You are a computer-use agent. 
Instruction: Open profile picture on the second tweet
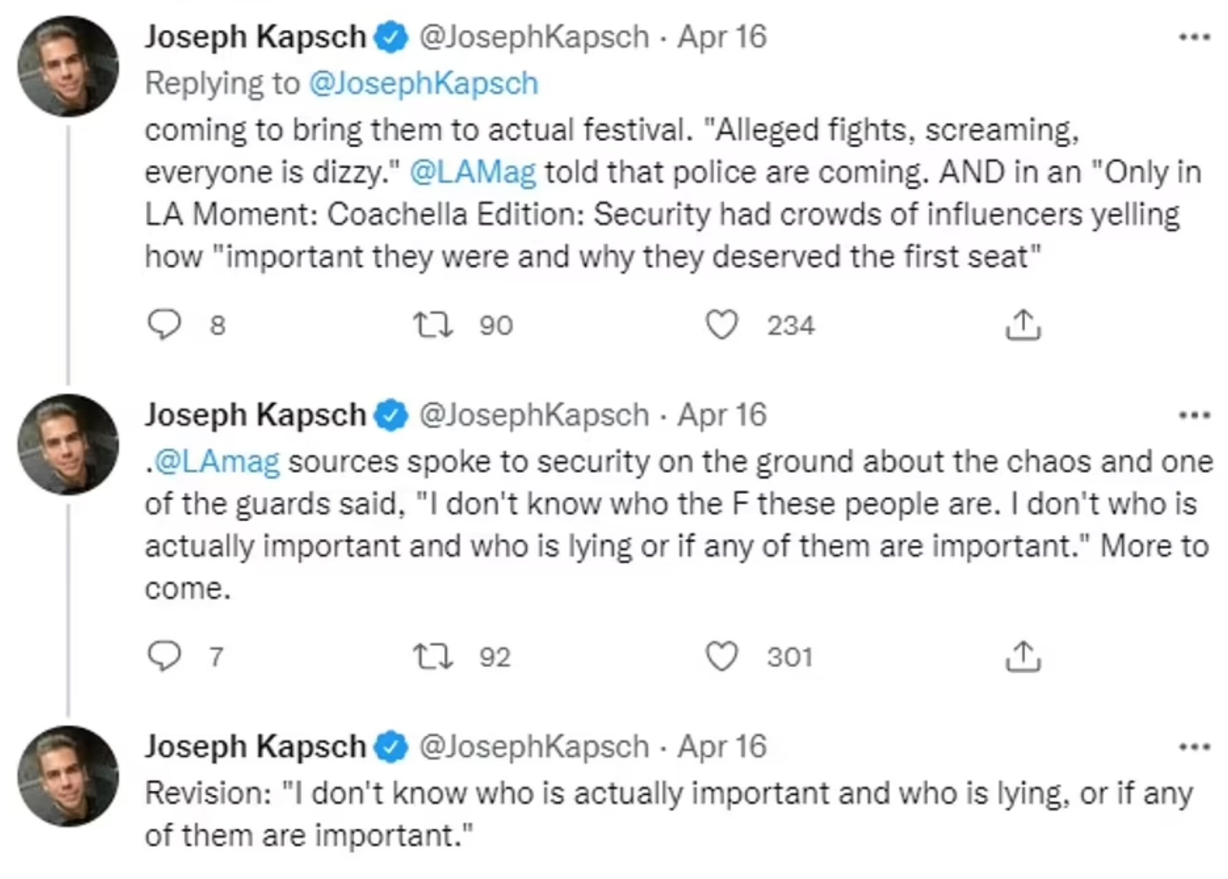[68, 444]
